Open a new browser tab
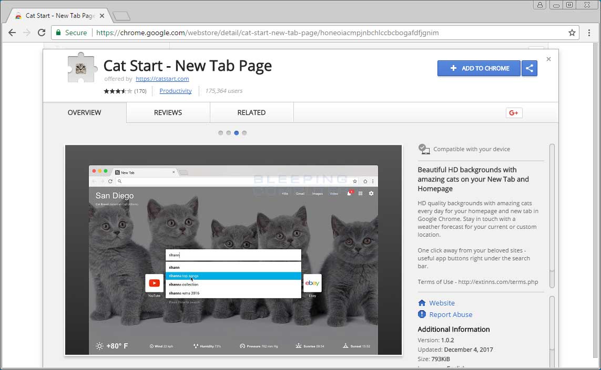The image size is (601, 370). coord(121,16)
